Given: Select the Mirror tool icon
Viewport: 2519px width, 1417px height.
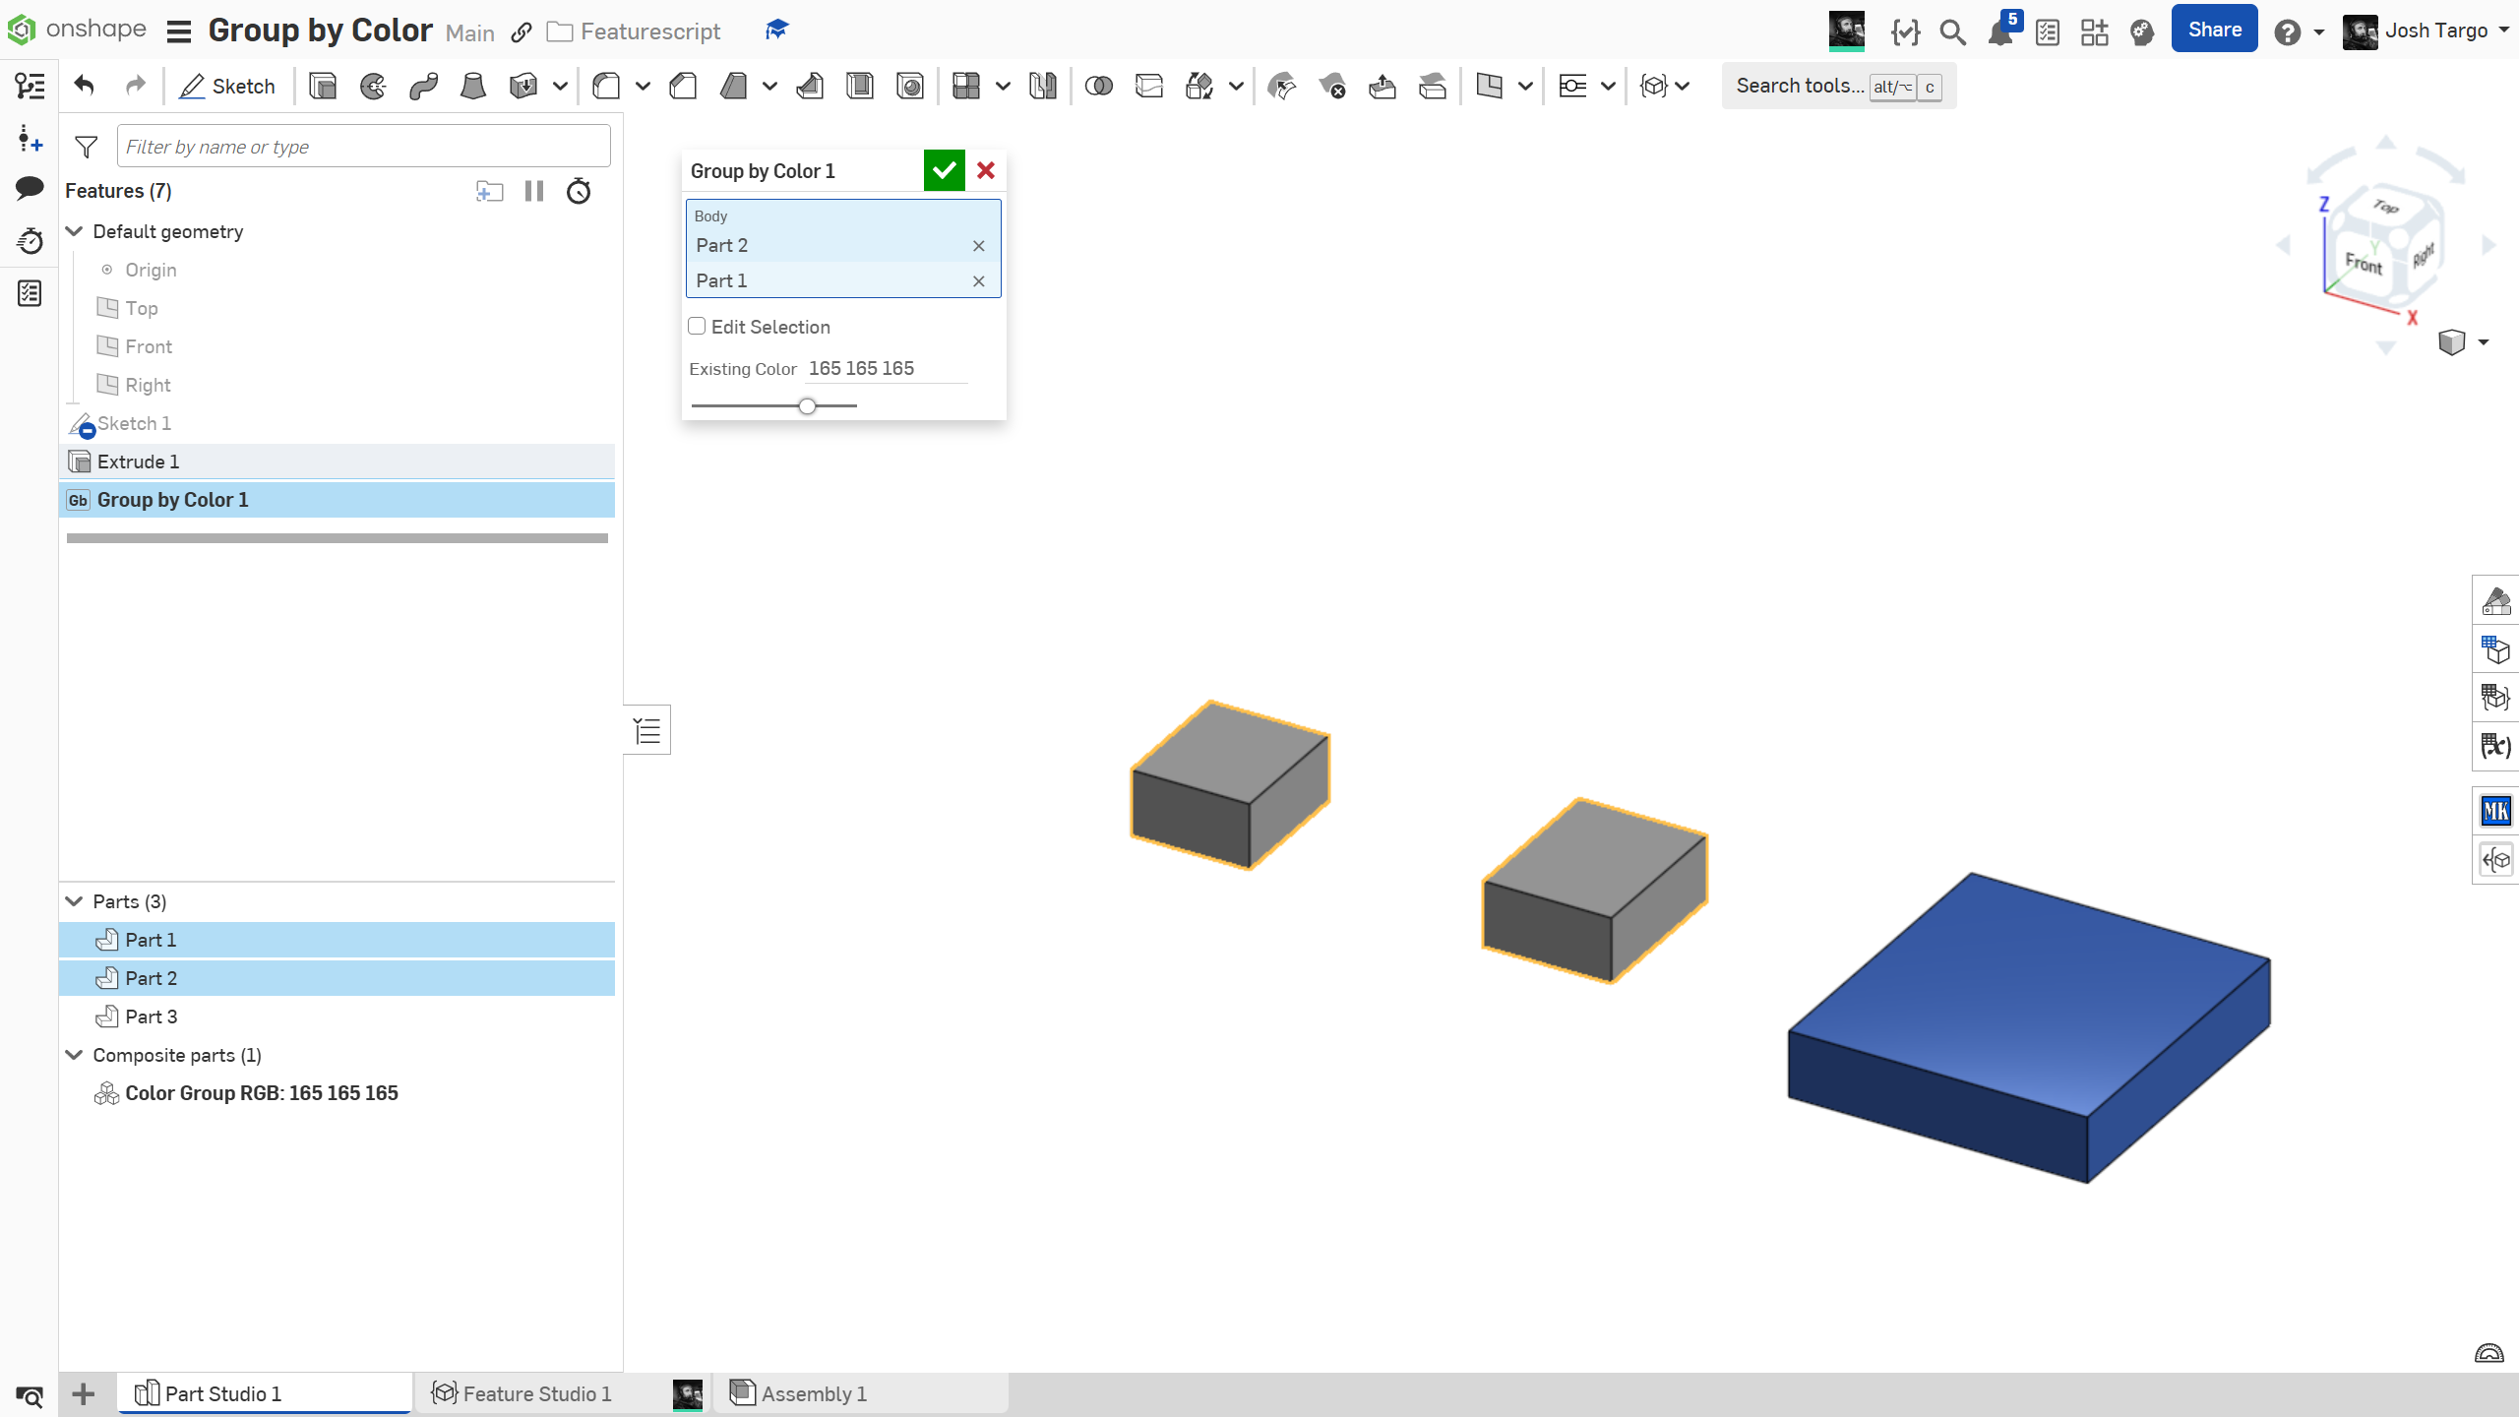Looking at the screenshot, I should pyautogui.click(x=1043, y=87).
